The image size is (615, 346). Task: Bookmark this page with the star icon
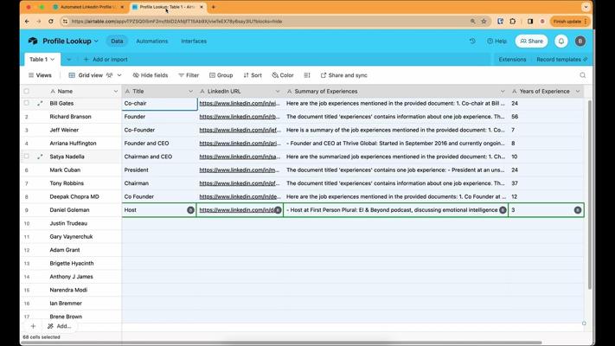pyautogui.click(x=484, y=21)
